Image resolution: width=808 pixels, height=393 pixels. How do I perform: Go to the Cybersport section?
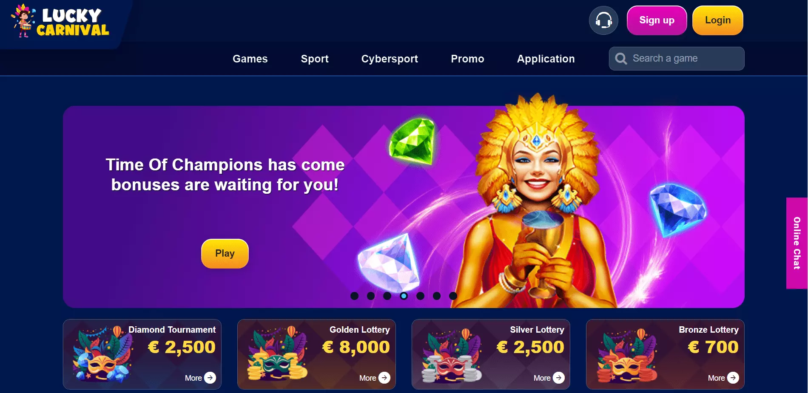pos(390,59)
